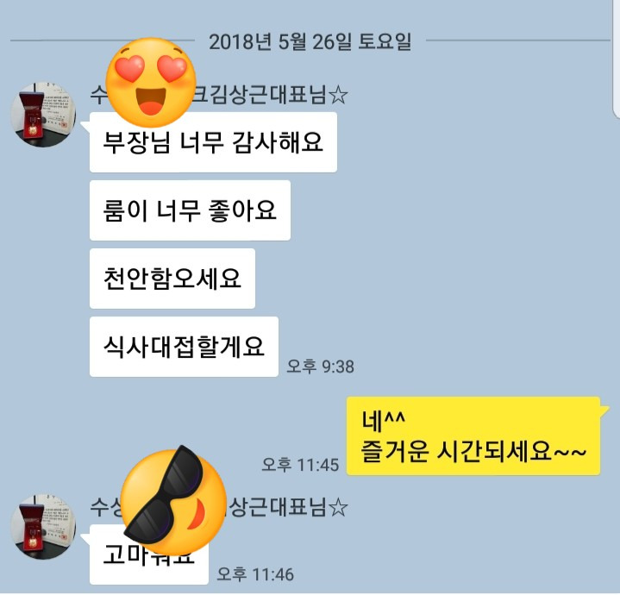Tap the second sender name 상근대표님
The height and width of the screenshot is (595, 620).
(x=277, y=507)
